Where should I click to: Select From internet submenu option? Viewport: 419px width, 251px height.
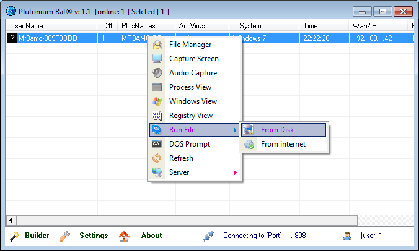283,144
